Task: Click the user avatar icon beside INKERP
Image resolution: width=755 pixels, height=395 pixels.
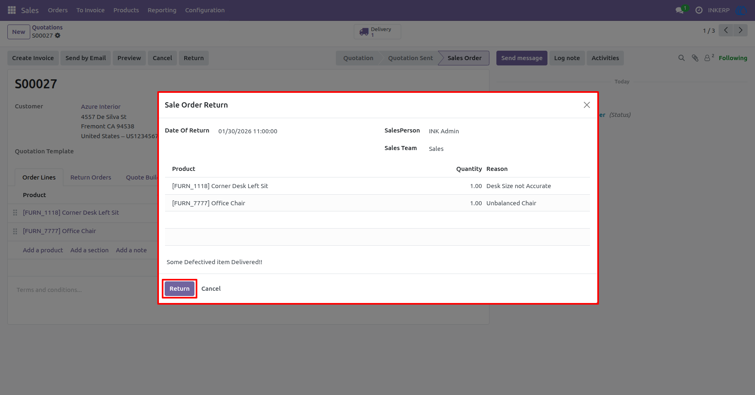Action: pyautogui.click(x=741, y=10)
